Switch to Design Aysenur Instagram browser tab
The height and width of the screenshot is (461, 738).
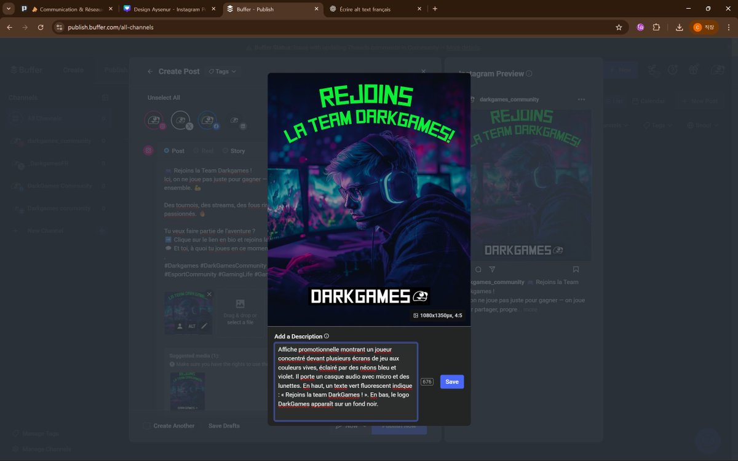(x=170, y=9)
